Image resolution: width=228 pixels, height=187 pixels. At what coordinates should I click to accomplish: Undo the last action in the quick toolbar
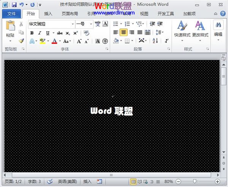coord(22,5)
